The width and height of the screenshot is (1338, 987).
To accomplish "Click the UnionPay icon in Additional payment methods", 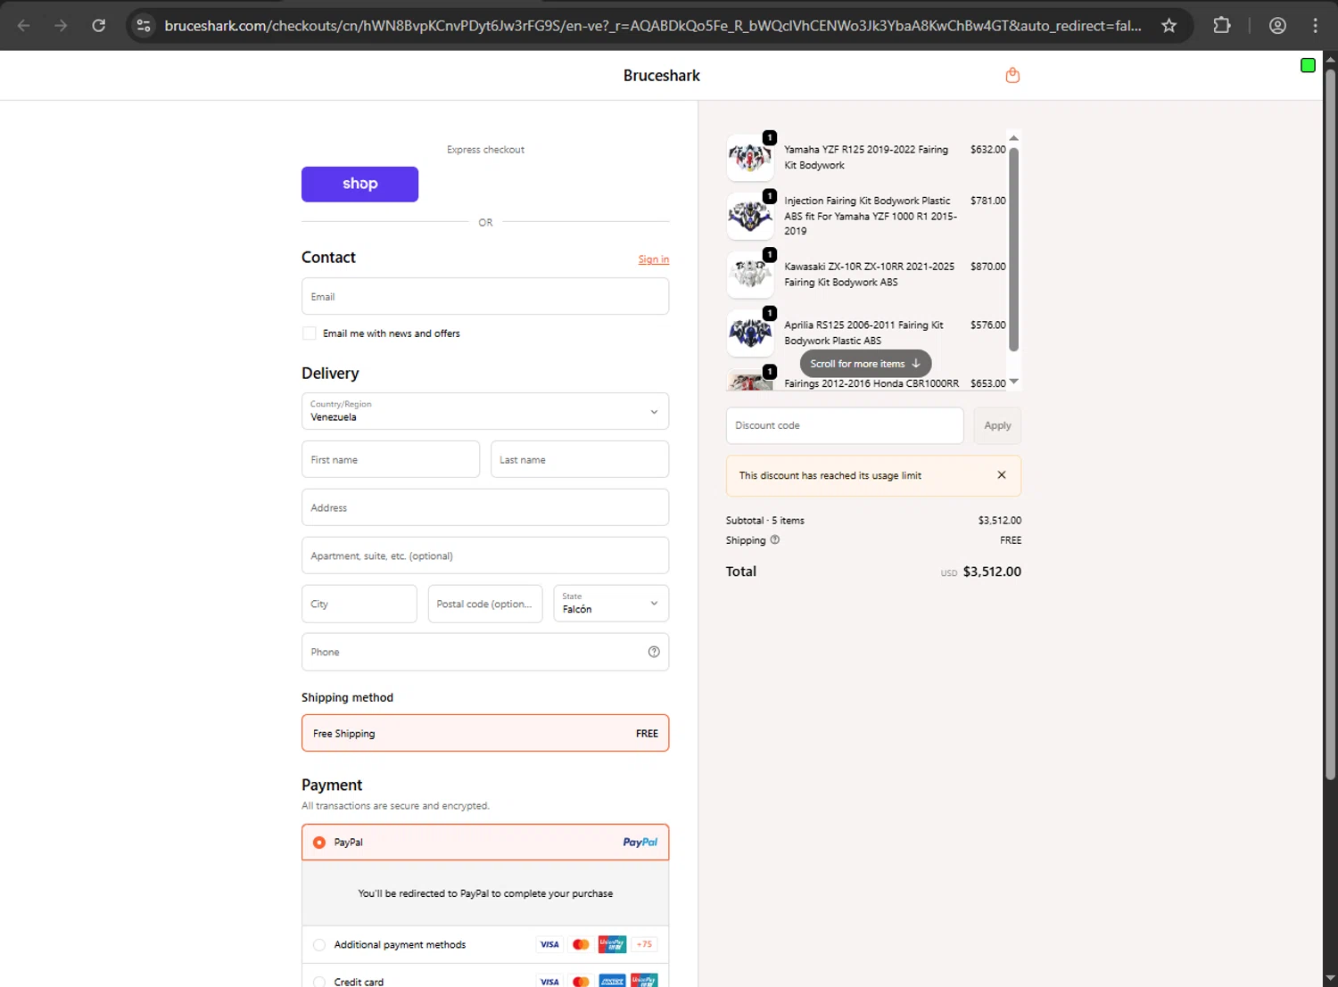I will pyautogui.click(x=612, y=944).
